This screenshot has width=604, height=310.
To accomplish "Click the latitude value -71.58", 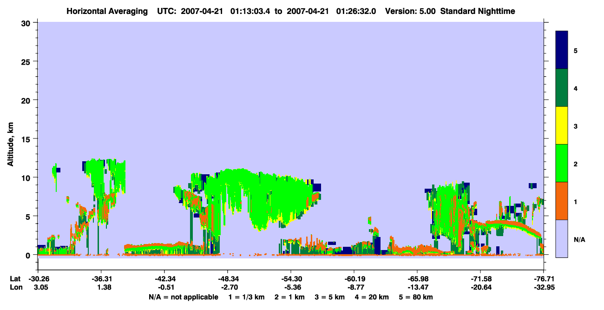I will (x=480, y=279).
